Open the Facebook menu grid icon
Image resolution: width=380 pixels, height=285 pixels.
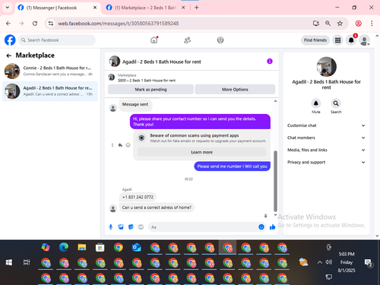337,40
